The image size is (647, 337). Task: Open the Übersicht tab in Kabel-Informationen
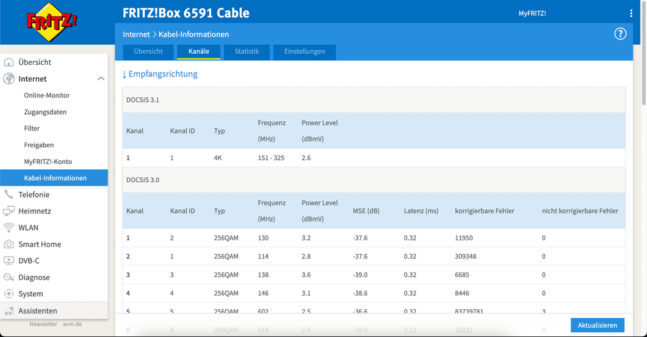click(148, 52)
